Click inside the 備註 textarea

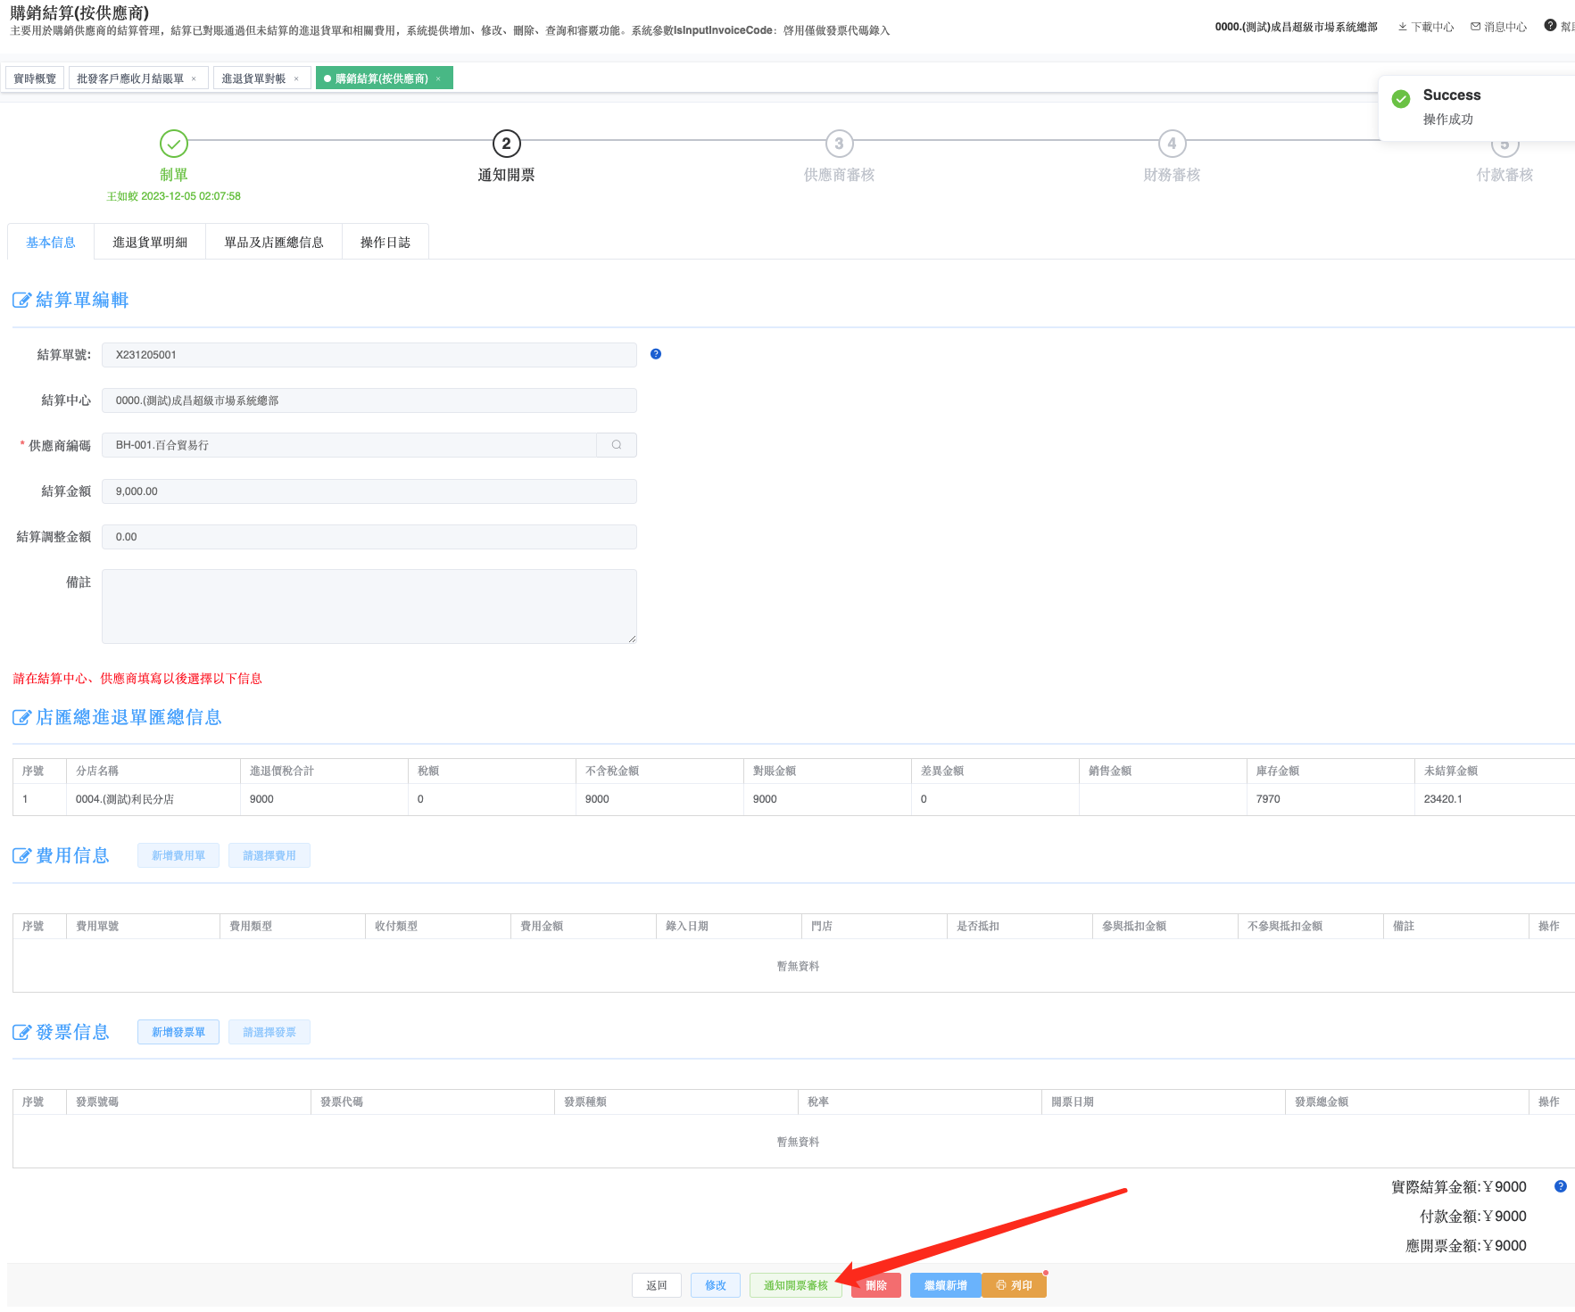369,606
